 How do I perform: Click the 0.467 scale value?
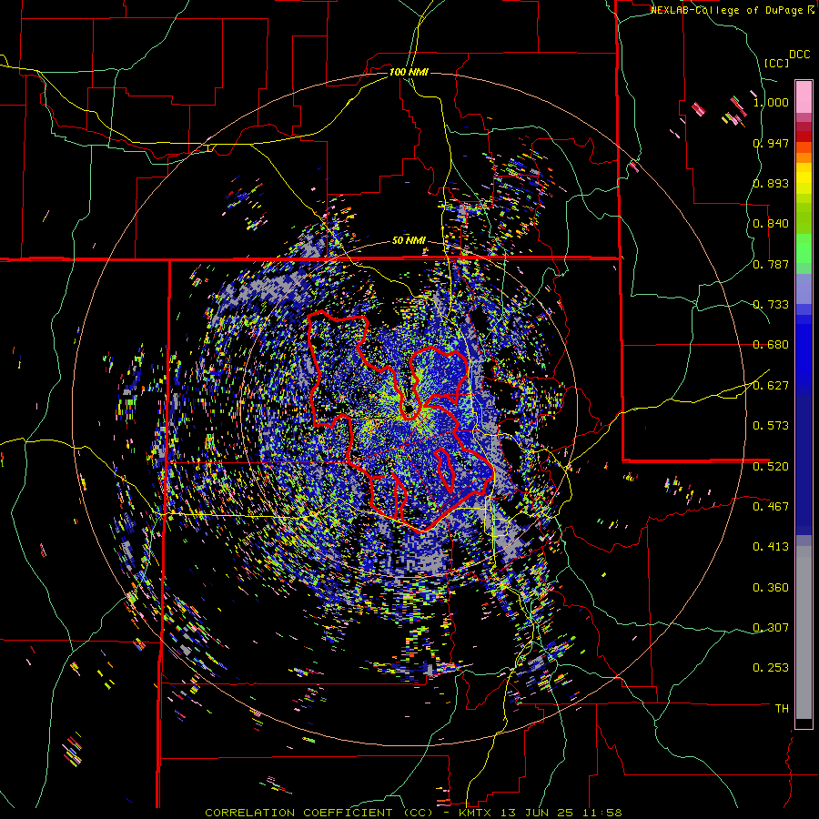tap(771, 507)
